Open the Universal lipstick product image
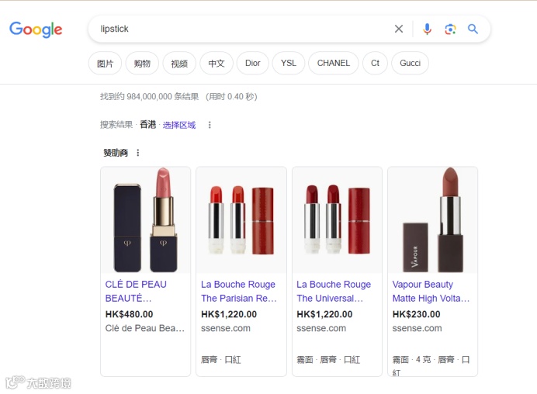The height and width of the screenshot is (394, 537). (337, 219)
